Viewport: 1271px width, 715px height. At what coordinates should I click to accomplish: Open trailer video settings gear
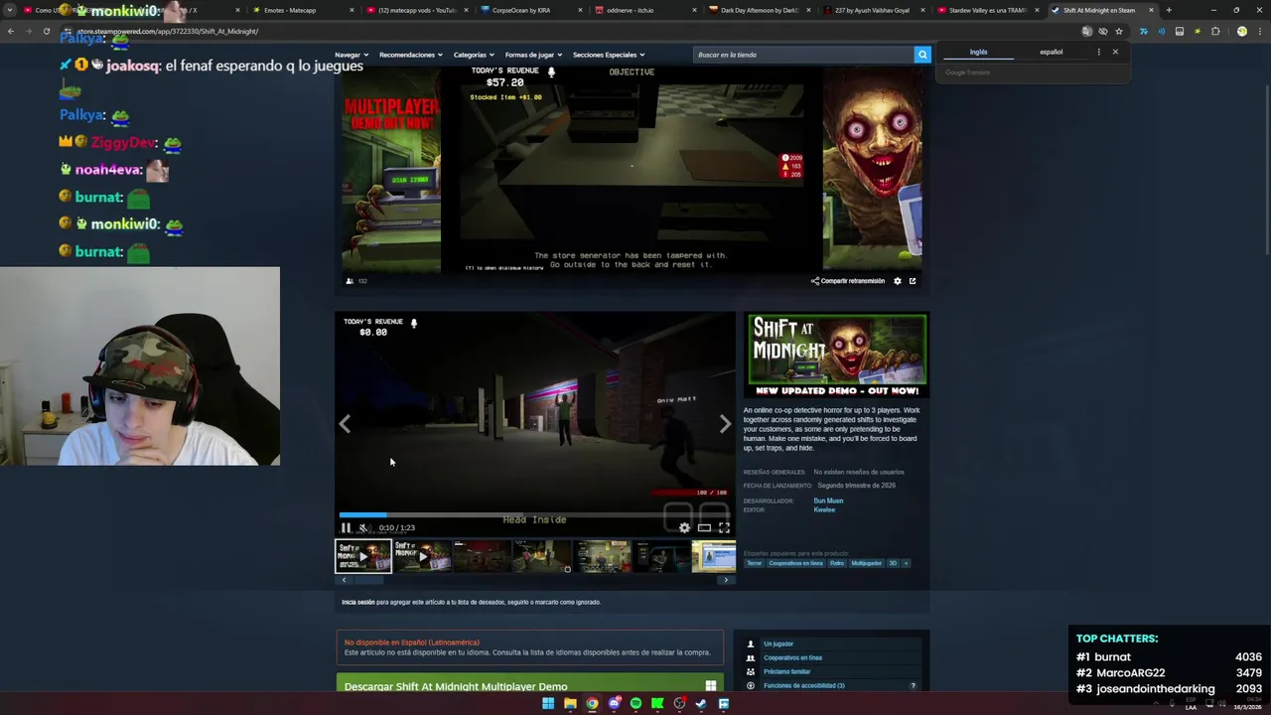click(684, 527)
